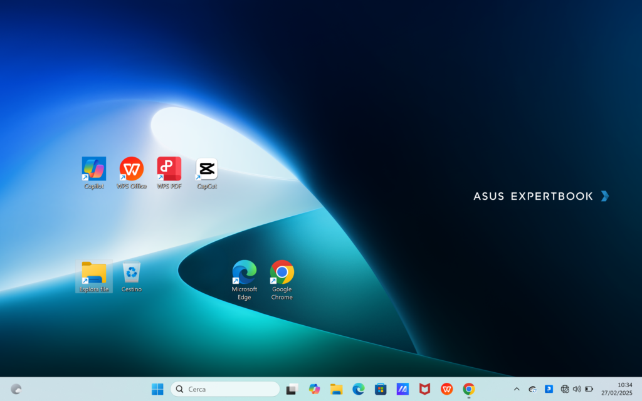Select the Microsoft Edge desktop shortcut
The width and height of the screenshot is (642, 401).
[x=245, y=273]
